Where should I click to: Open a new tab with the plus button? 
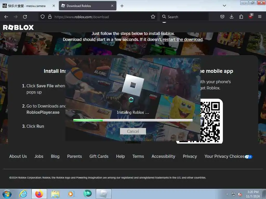(122, 6)
